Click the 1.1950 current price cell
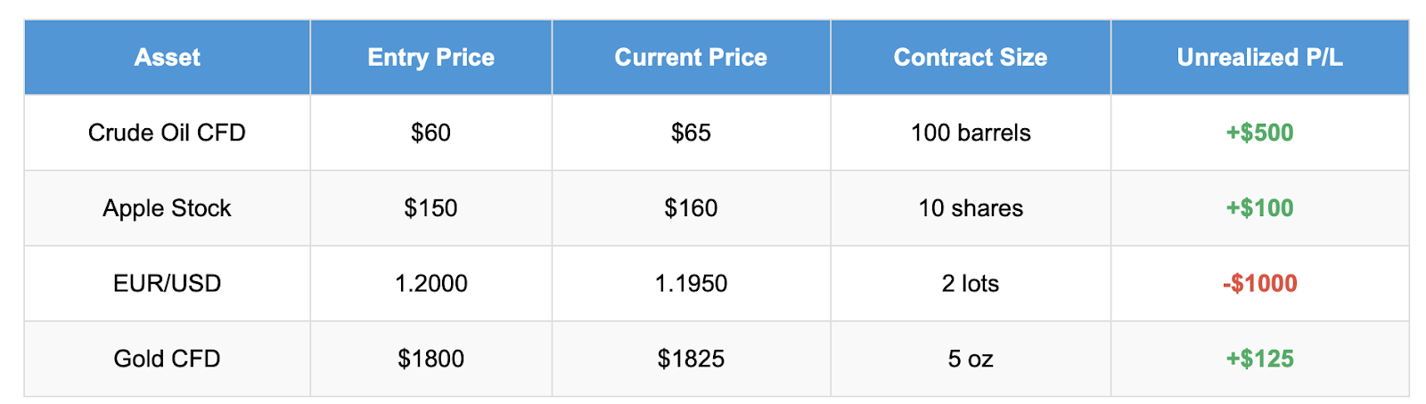This screenshot has height=404, width=1426. 691,284
